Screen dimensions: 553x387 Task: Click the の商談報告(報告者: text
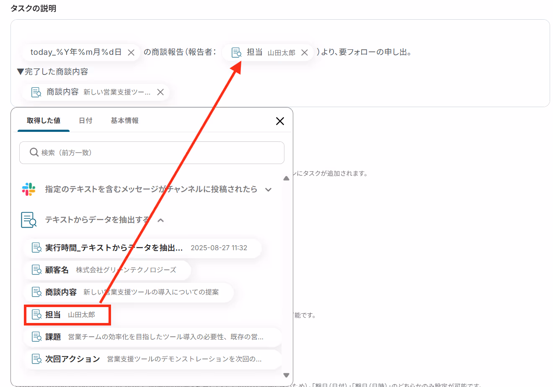(x=180, y=52)
